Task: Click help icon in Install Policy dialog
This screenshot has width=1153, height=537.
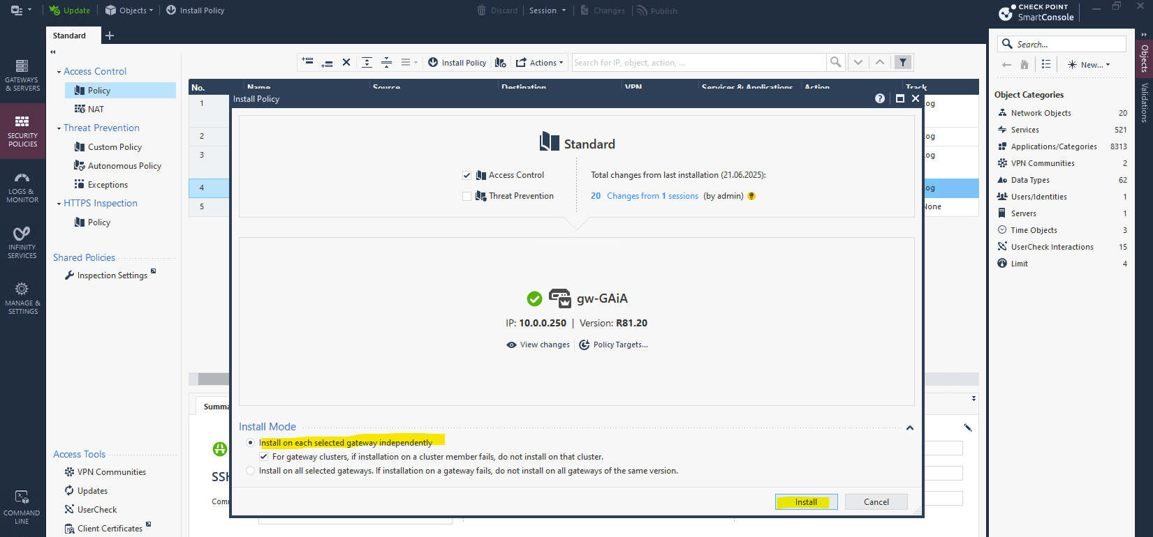Action: pyautogui.click(x=880, y=98)
